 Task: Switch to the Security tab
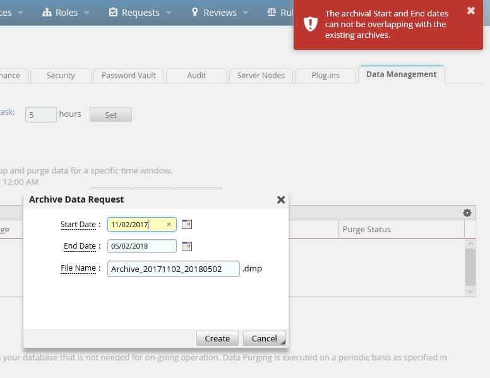[61, 75]
